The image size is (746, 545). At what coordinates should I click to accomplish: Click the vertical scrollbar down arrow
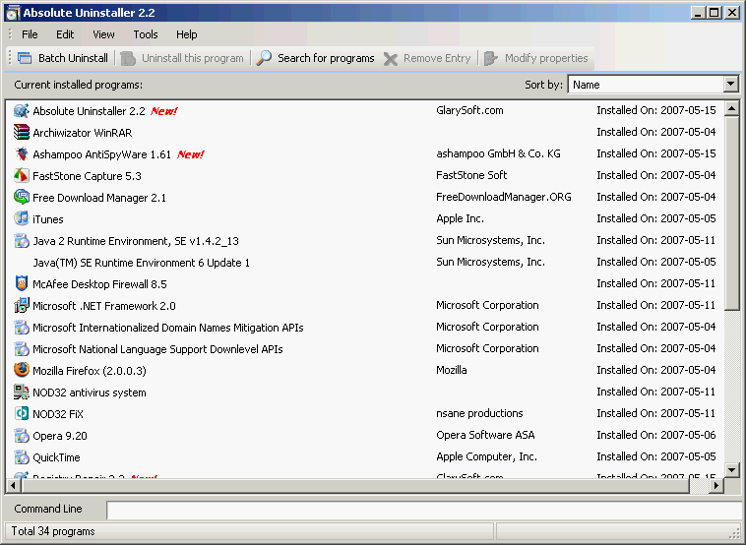point(731,470)
